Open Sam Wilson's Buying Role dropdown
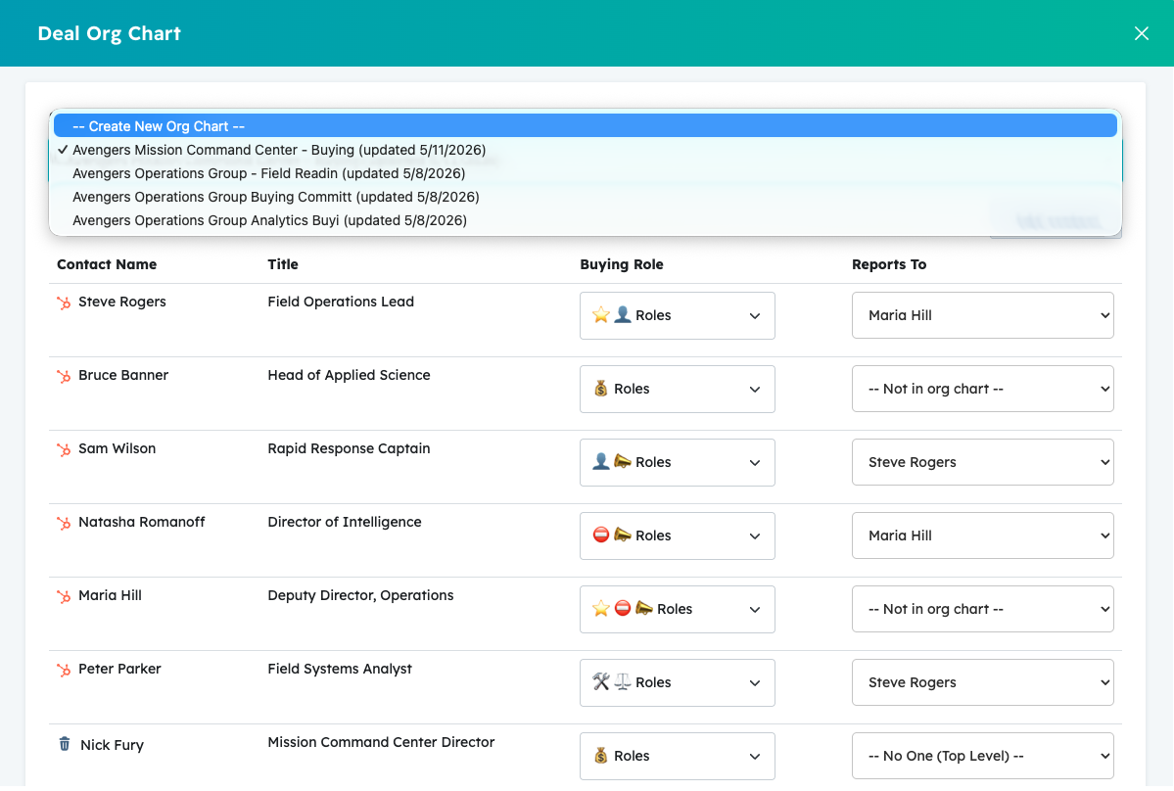This screenshot has height=791, width=1174. [x=677, y=462]
